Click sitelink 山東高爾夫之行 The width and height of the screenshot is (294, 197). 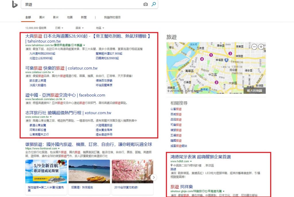coord(39,134)
